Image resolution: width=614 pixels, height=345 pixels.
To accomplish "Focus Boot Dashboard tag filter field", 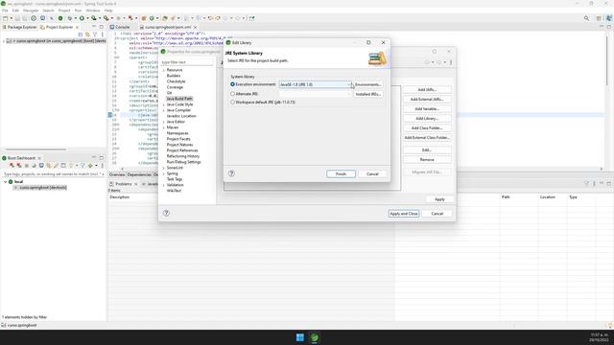I will click(54, 174).
